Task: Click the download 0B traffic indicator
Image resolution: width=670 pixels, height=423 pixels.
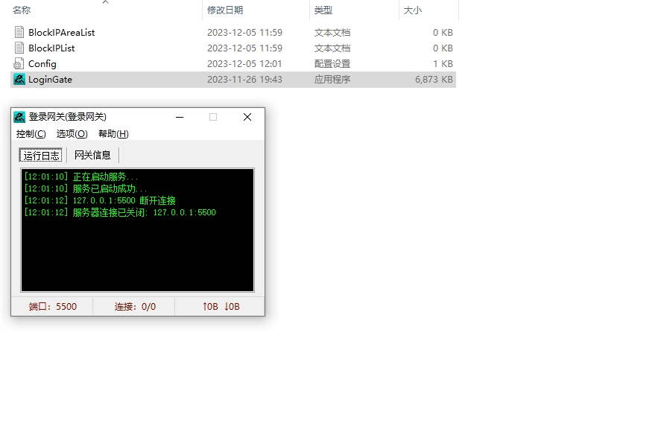Action: 232,307
